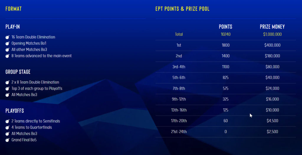Image resolution: width=302 pixels, height=155 pixels.
Task: Click bomb bullet beside '2 x 8 Team Double Elimination'
Action: pos(7,82)
